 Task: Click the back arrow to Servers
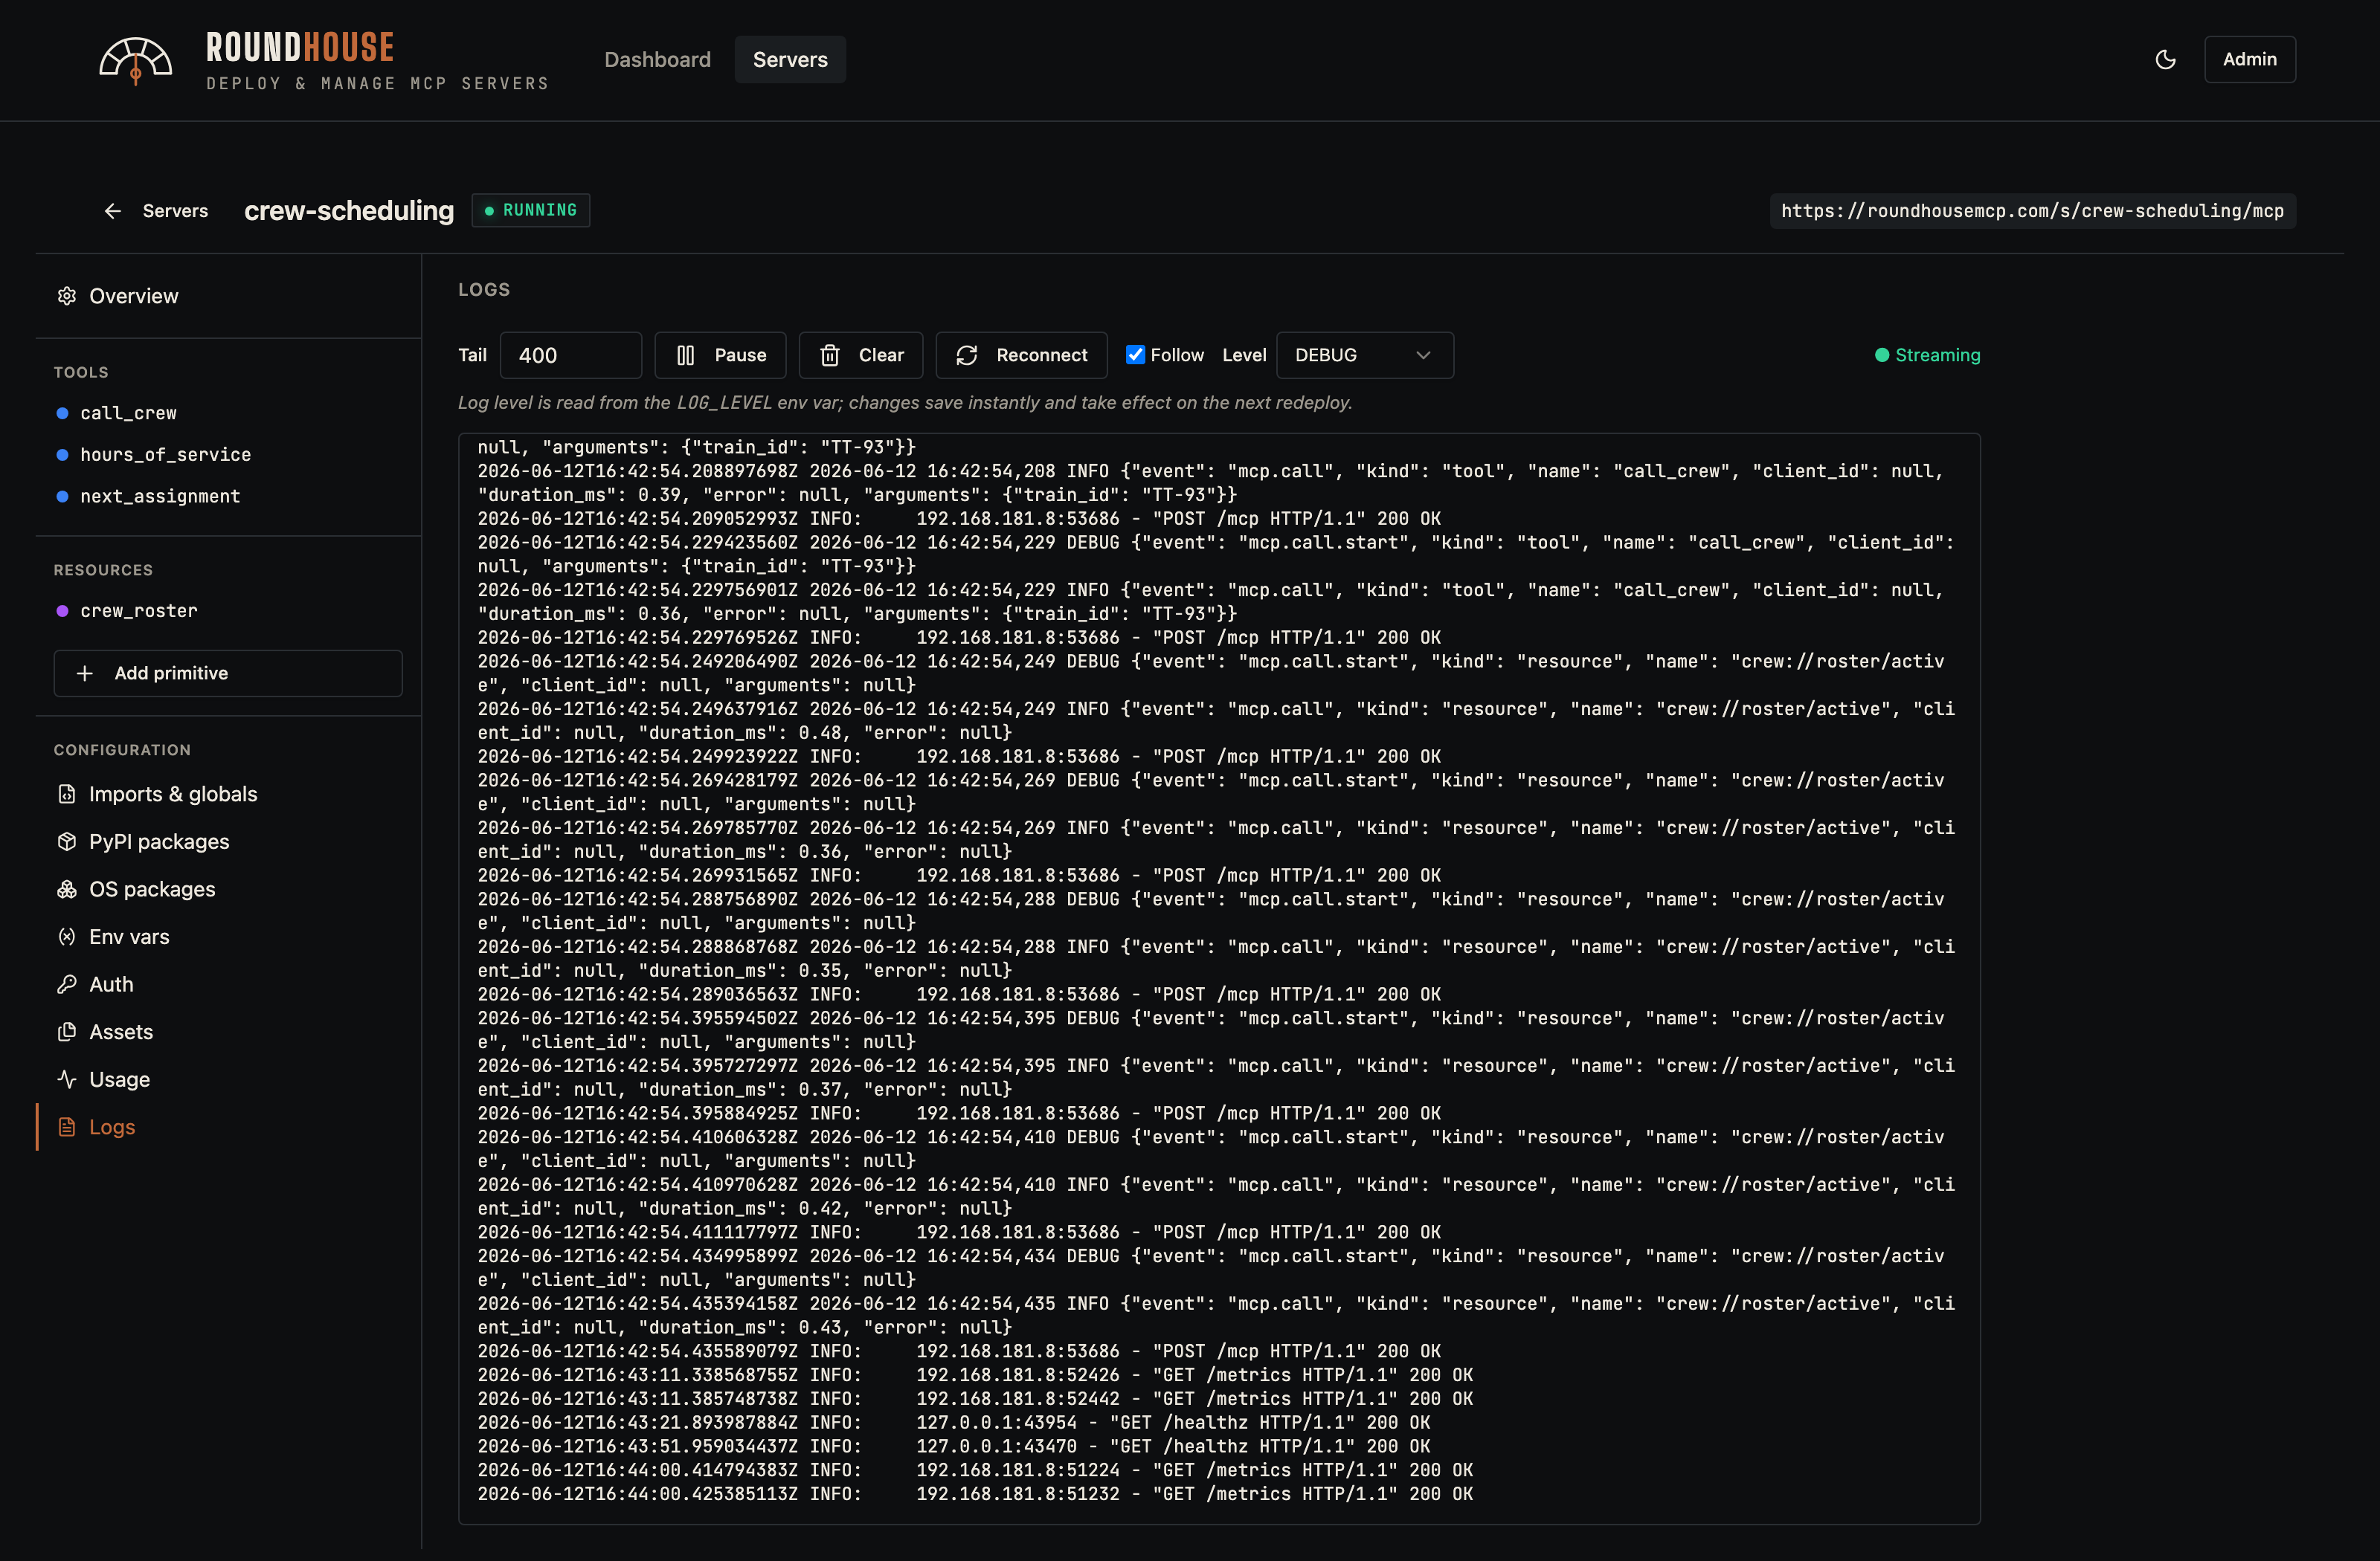(113, 211)
